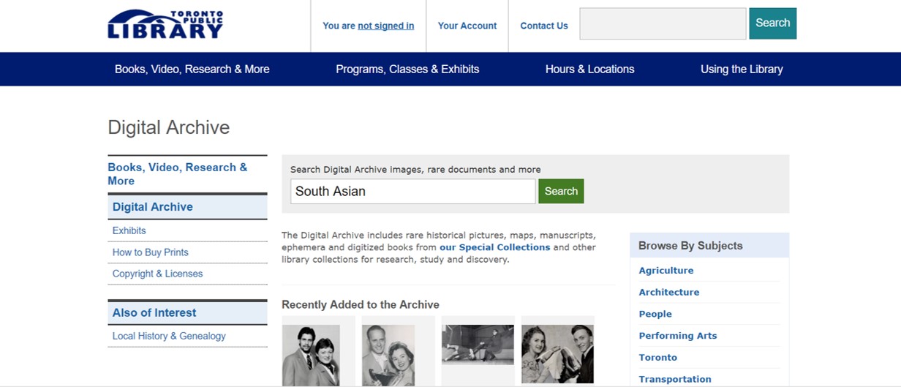Viewport: 901px width, 387px height.
Task: Click the Toronto Public Library logo
Action: point(165,25)
